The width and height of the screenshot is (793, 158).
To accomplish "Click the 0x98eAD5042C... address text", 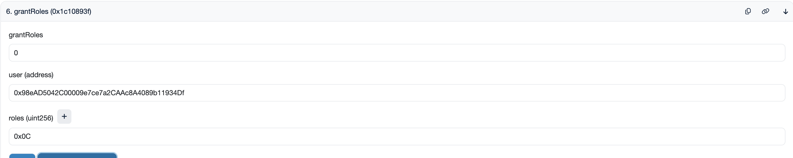I will (99, 93).
